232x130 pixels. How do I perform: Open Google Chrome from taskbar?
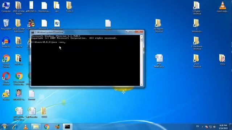pos(47,127)
